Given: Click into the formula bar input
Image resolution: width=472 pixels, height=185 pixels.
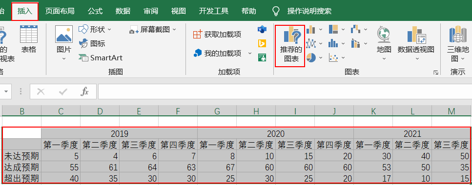Looking at the screenshot, I should tap(285, 92).
